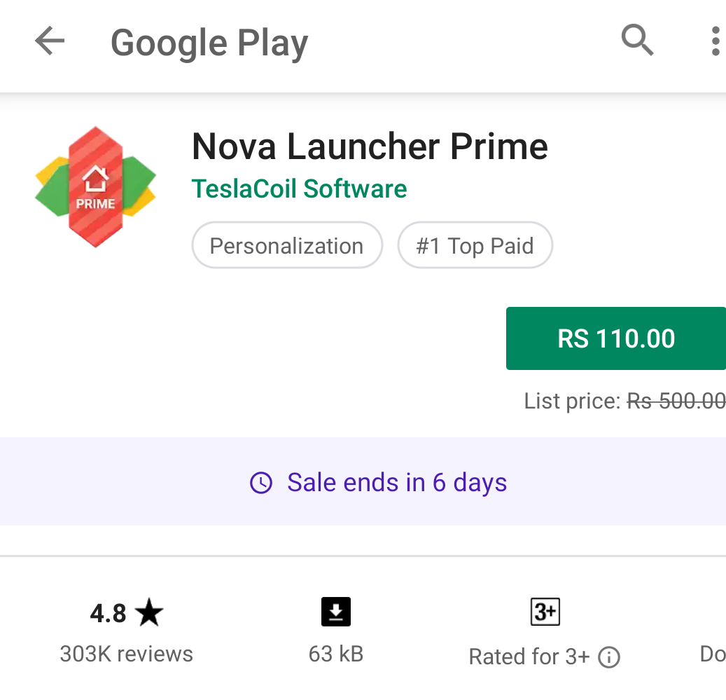Open TeslaCoil Software developer page
The image size is (726, 700).
(x=299, y=188)
